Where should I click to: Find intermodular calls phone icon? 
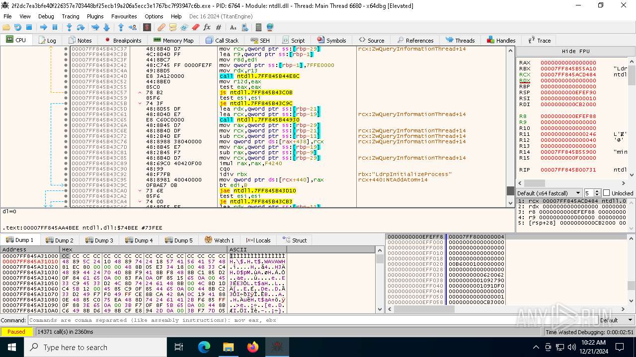tap(244, 27)
